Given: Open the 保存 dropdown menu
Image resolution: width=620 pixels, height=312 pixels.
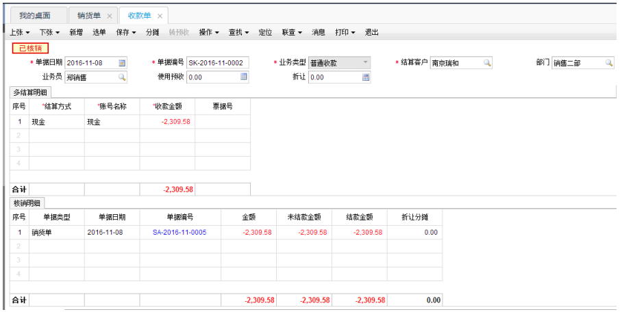Looking at the screenshot, I should [127, 32].
